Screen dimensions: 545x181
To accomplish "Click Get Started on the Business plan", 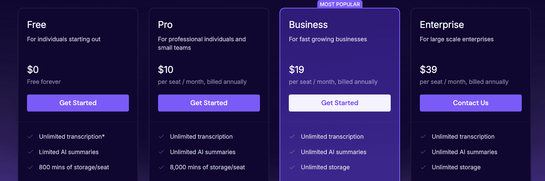I will (x=339, y=103).
